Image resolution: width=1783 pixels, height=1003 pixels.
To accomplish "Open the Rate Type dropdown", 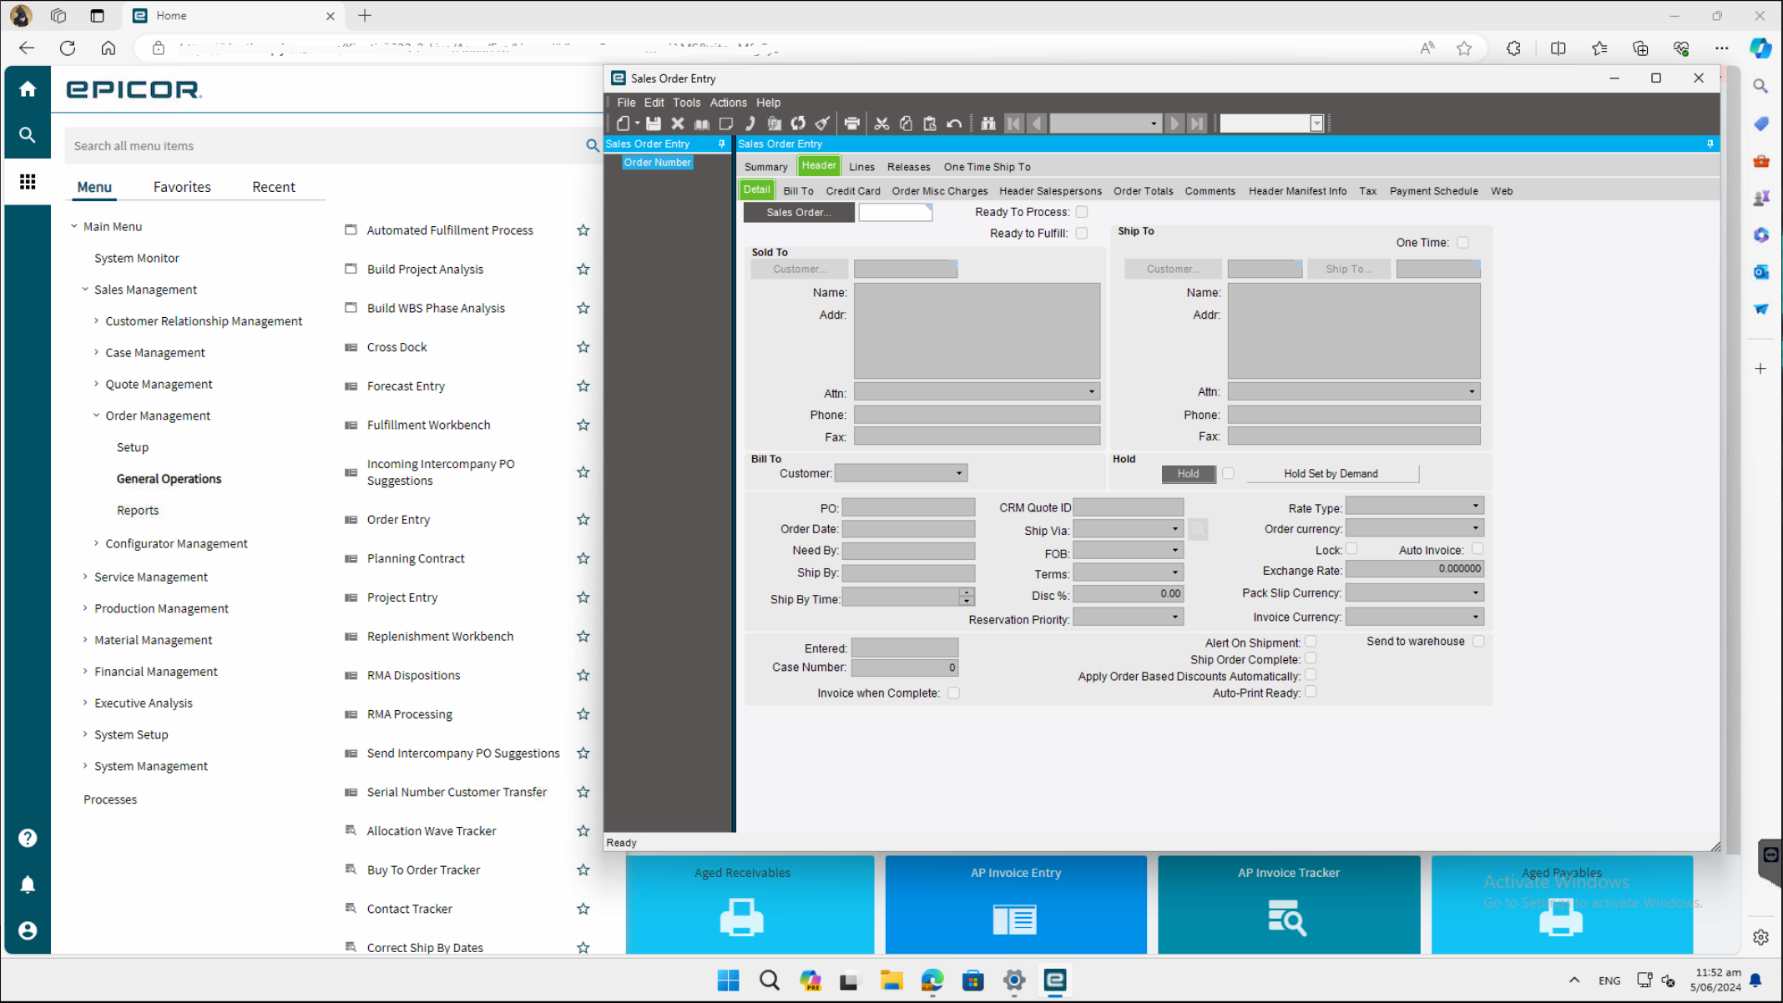I will click(x=1475, y=507).
